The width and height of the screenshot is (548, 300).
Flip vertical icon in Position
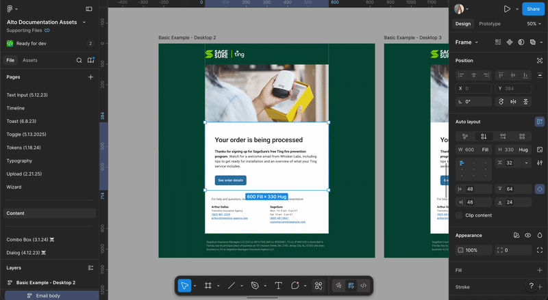pyautogui.click(x=525, y=102)
